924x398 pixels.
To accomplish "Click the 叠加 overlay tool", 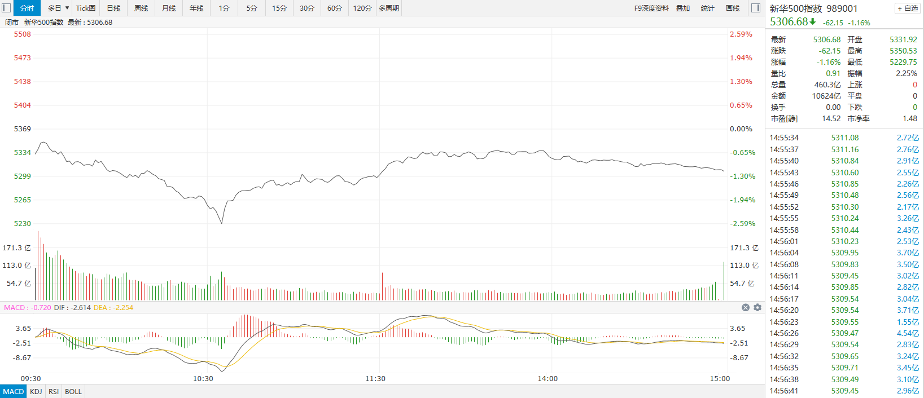I will click(x=683, y=8).
